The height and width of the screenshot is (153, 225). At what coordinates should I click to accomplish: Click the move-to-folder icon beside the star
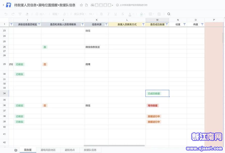(87, 5)
